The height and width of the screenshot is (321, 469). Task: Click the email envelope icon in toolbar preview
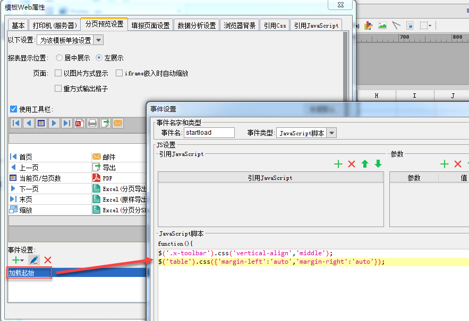tap(118, 123)
